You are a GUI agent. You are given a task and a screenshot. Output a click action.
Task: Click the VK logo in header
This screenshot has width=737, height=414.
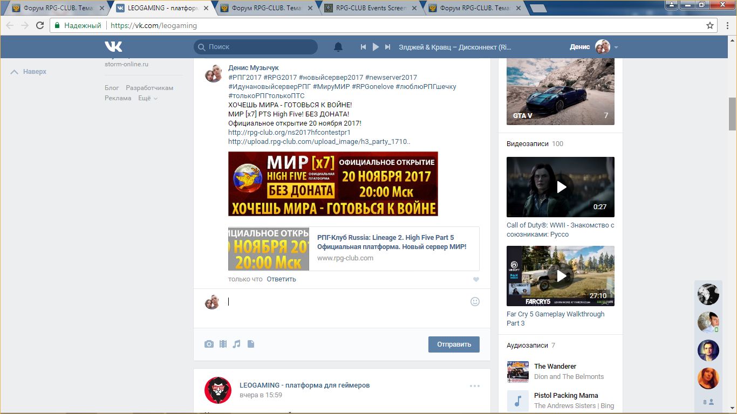[113, 47]
